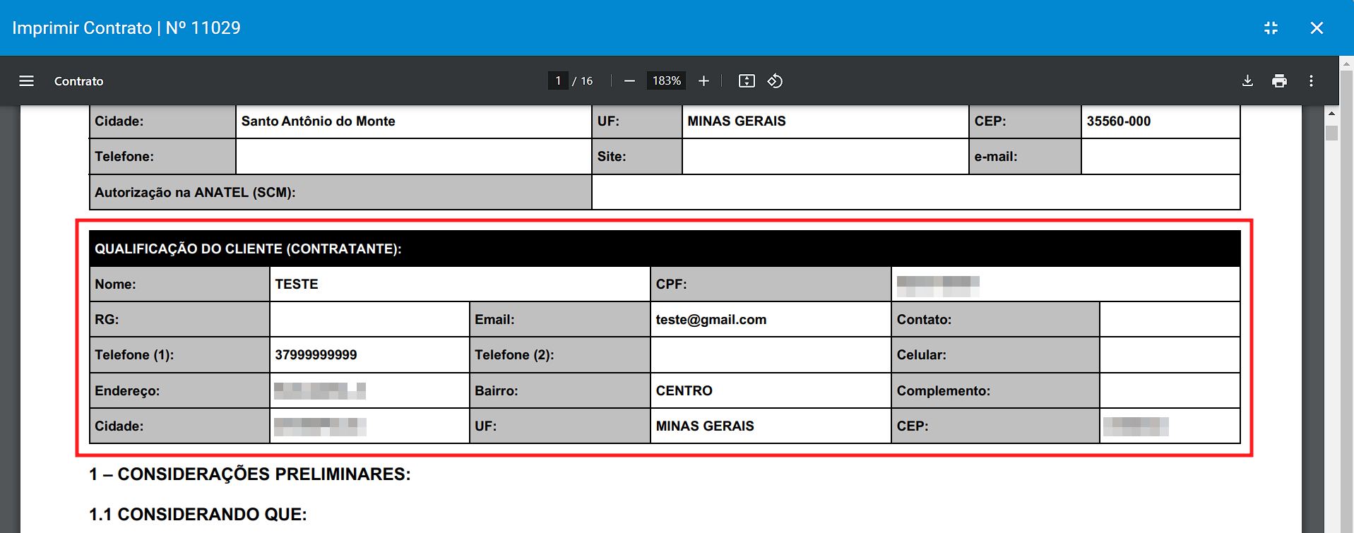1354x533 pixels.
Task: Click the 'Contrato' document title
Action: click(x=79, y=81)
